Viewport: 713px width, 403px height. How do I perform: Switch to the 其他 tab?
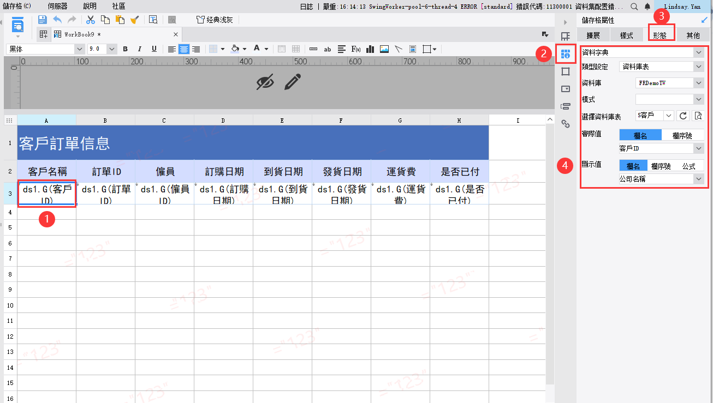(x=693, y=35)
